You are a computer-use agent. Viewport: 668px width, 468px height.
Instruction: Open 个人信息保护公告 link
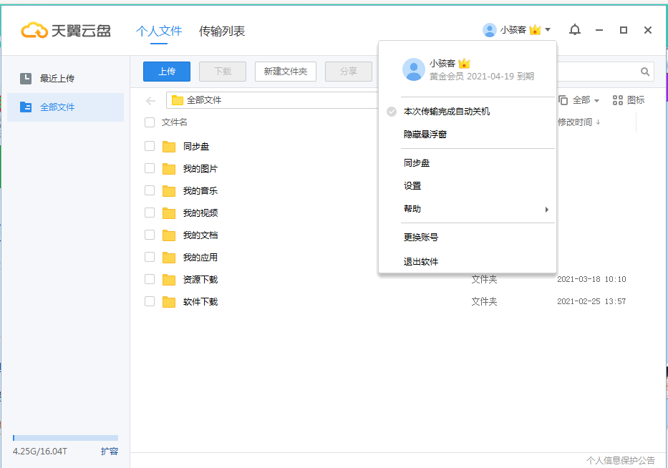coord(621,460)
